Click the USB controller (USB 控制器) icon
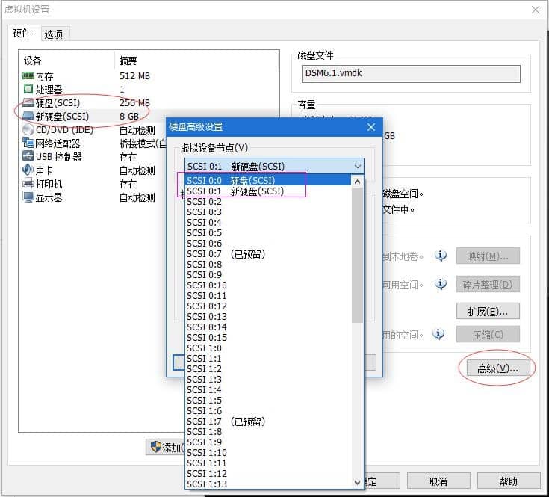 pyautogui.click(x=28, y=157)
